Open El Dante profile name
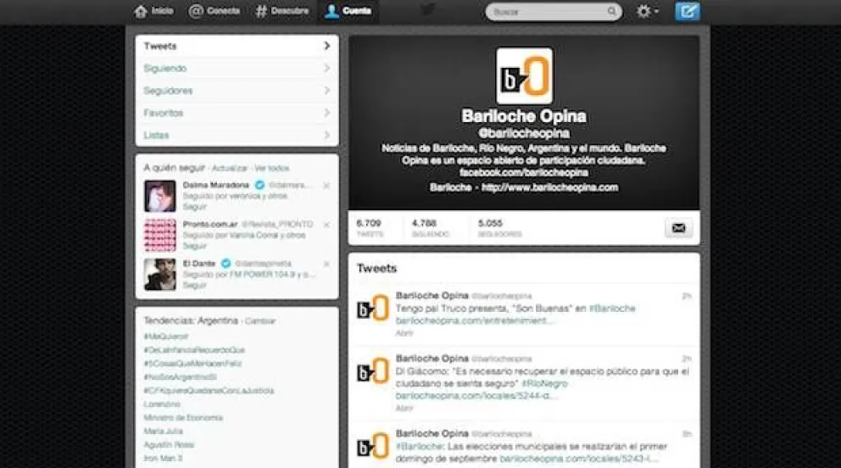Viewport: 841px width, 468px height. pos(199,263)
